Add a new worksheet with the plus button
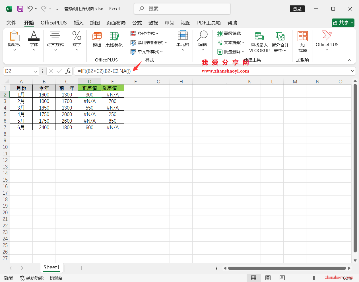The height and width of the screenshot is (282, 359). coord(82,268)
